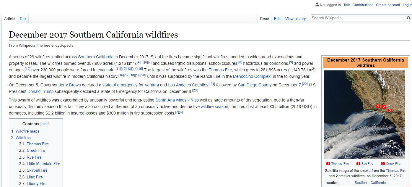This screenshot has height=187, width=412.
Task: Visit the Jerry Brown article
Action: pyautogui.click(x=70, y=85)
